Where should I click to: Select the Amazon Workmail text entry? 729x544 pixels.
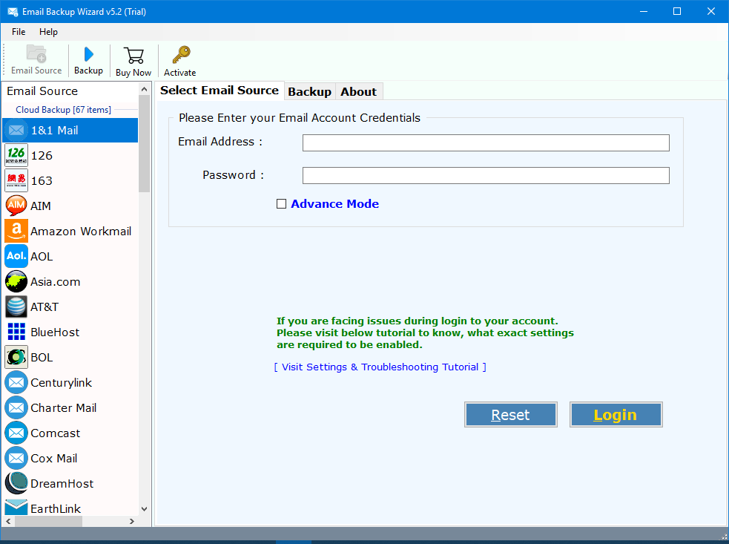tap(81, 232)
